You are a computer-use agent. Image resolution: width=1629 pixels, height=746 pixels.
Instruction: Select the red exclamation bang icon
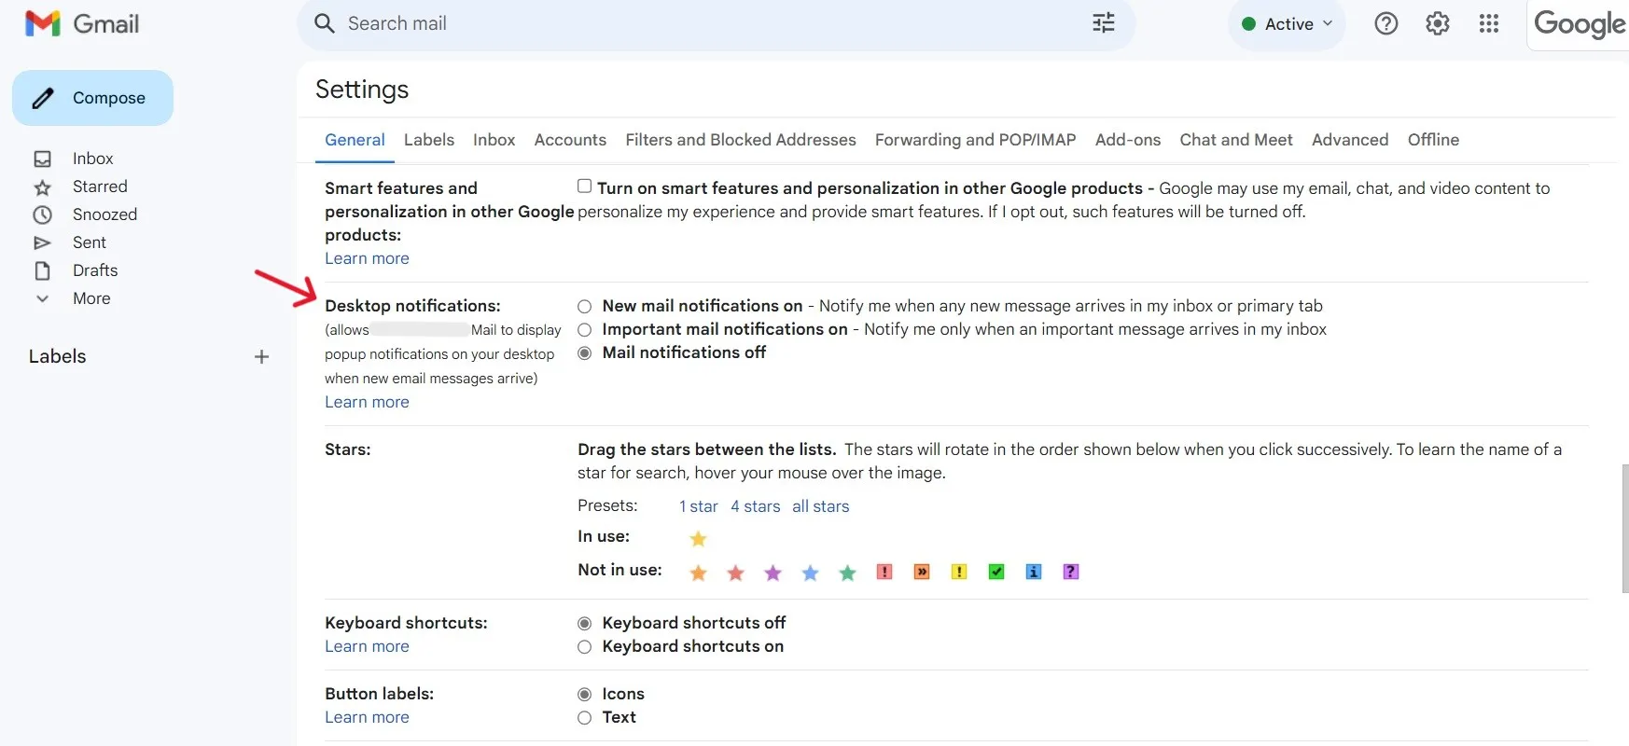coord(884,572)
